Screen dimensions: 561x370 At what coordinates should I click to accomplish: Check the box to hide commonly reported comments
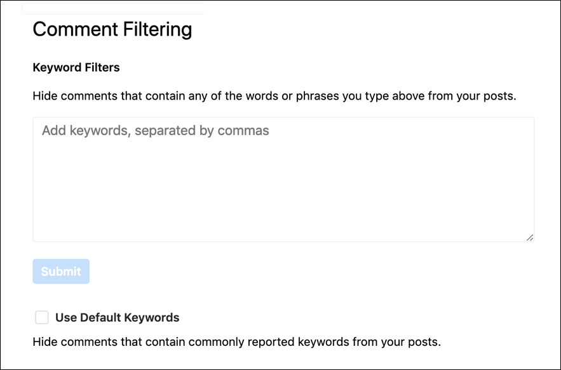click(x=41, y=317)
